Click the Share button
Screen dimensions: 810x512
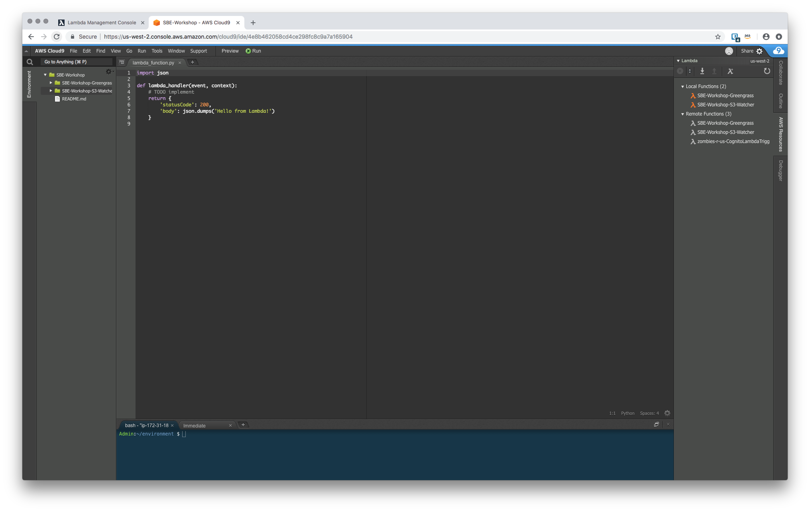pyautogui.click(x=747, y=51)
